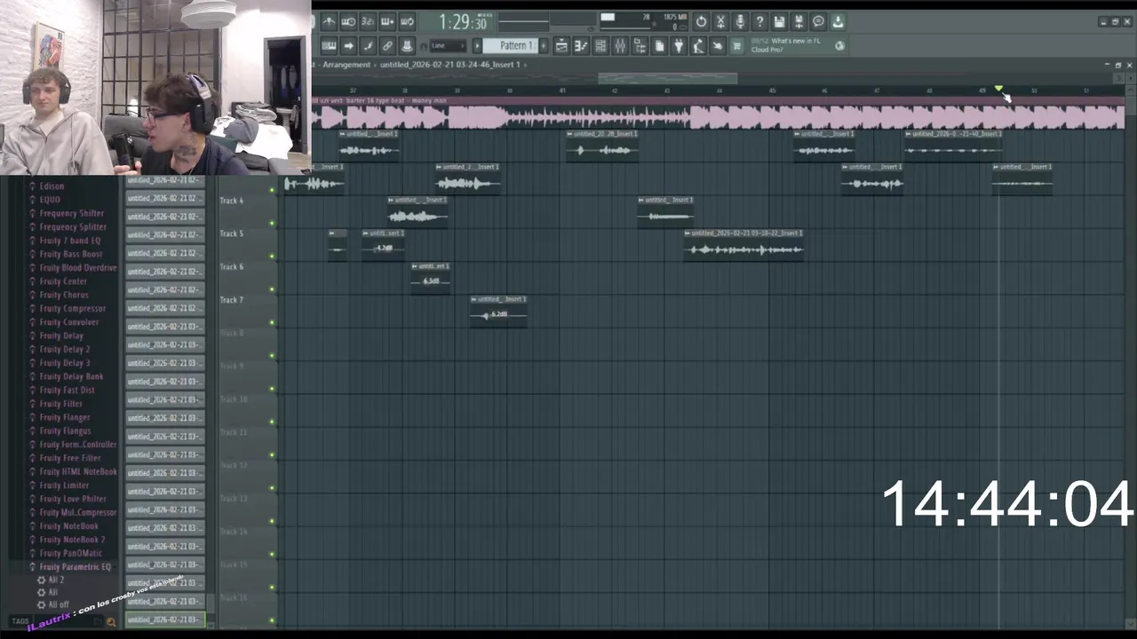Click the TAGS button in browser
This screenshot has width=1137, height=639.
click(x=20, y=621)
